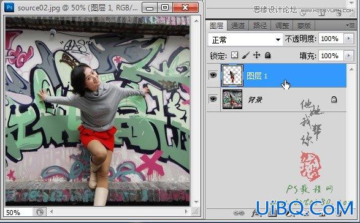This screenshot has height=223, width=360.
Task: Select the 背景 layer name
Action: tap(255, 100)
